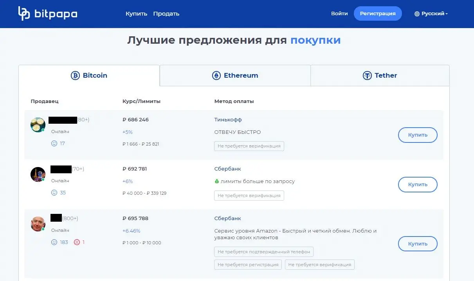Click the red sad face icon

click(77, 242)
